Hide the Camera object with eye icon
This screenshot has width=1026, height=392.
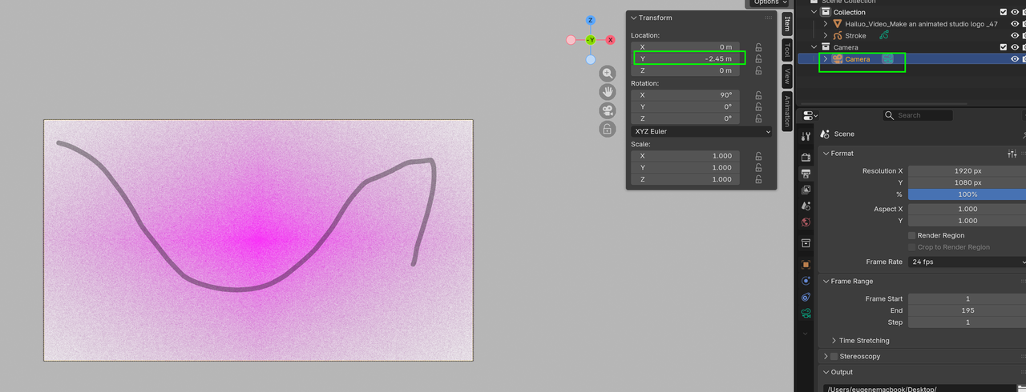[x=1015, y=58]
